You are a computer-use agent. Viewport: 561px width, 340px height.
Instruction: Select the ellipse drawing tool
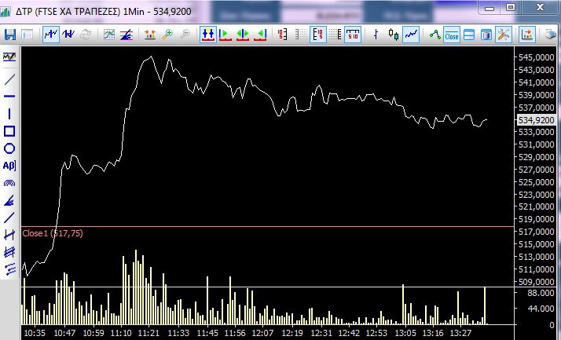pos(9,148)
